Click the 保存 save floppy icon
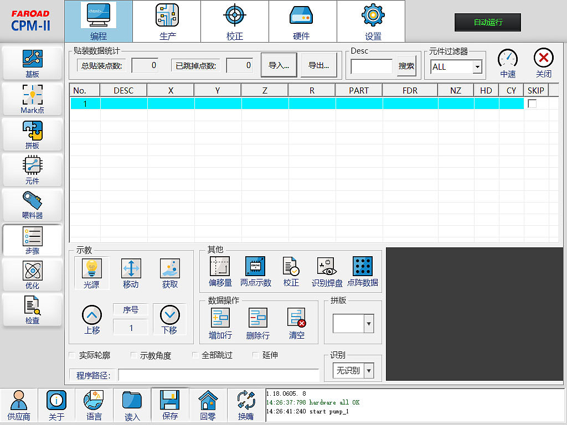This screenshot has height=425, width=567. [170, 405]
